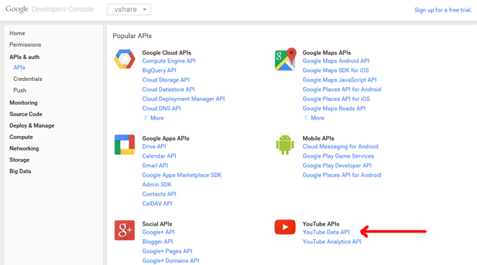477x265 pixels.
Task: Open Google Play Developer API link
Action: pos(337,166)
